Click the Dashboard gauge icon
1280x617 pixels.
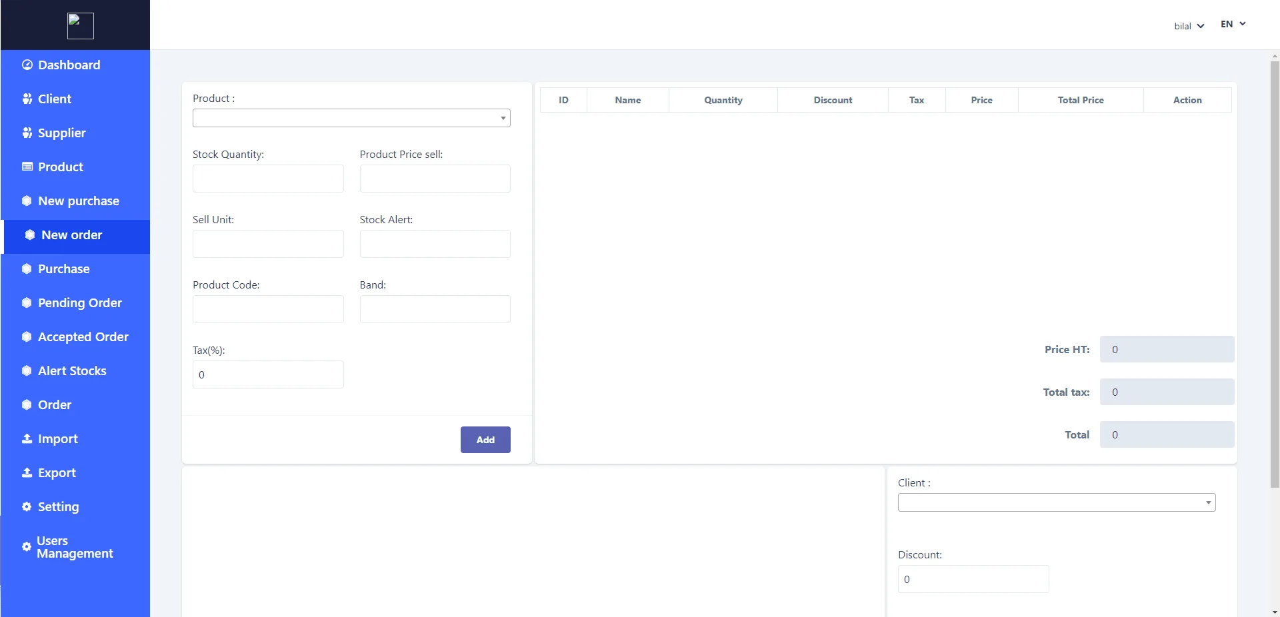click(27, 65)
